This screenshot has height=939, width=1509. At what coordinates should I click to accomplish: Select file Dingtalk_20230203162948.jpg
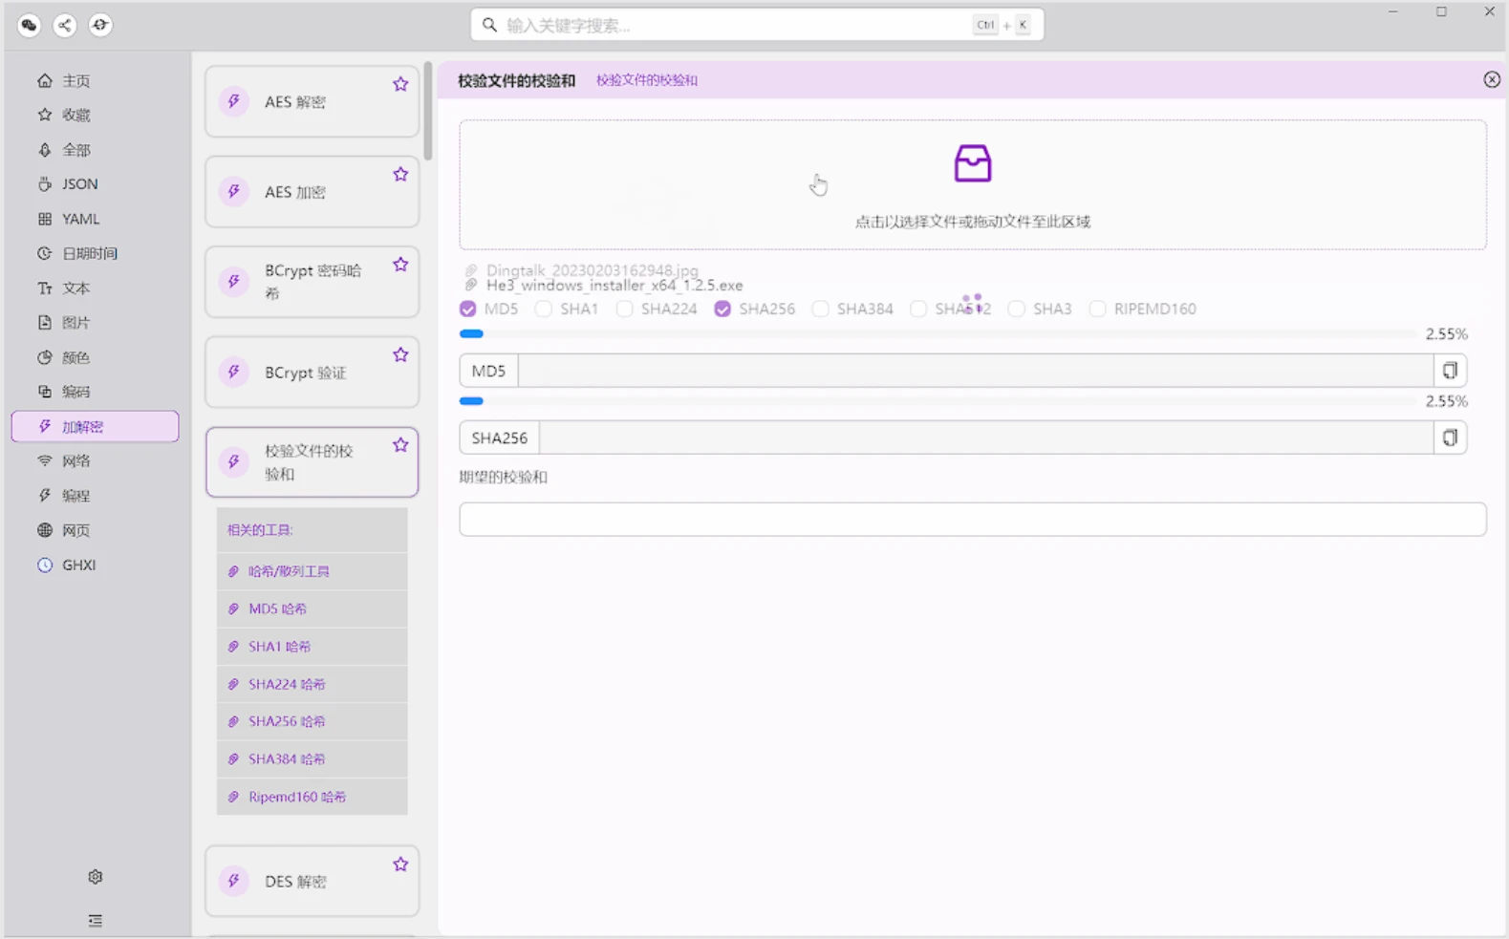coord(592,270)
